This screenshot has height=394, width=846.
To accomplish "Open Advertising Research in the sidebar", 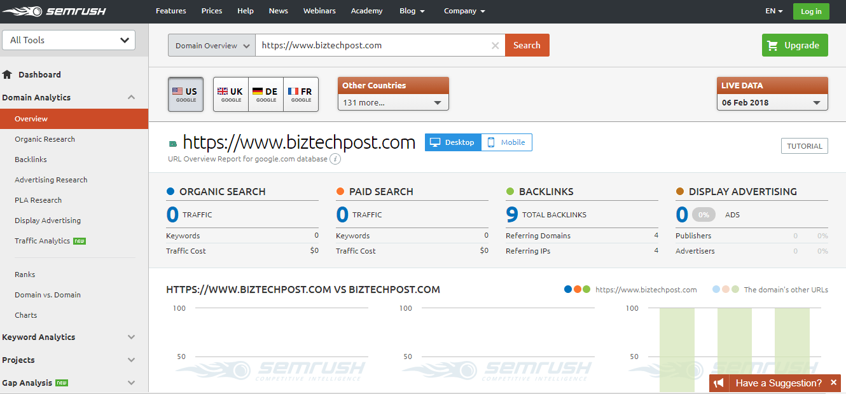I will (51, 180).
